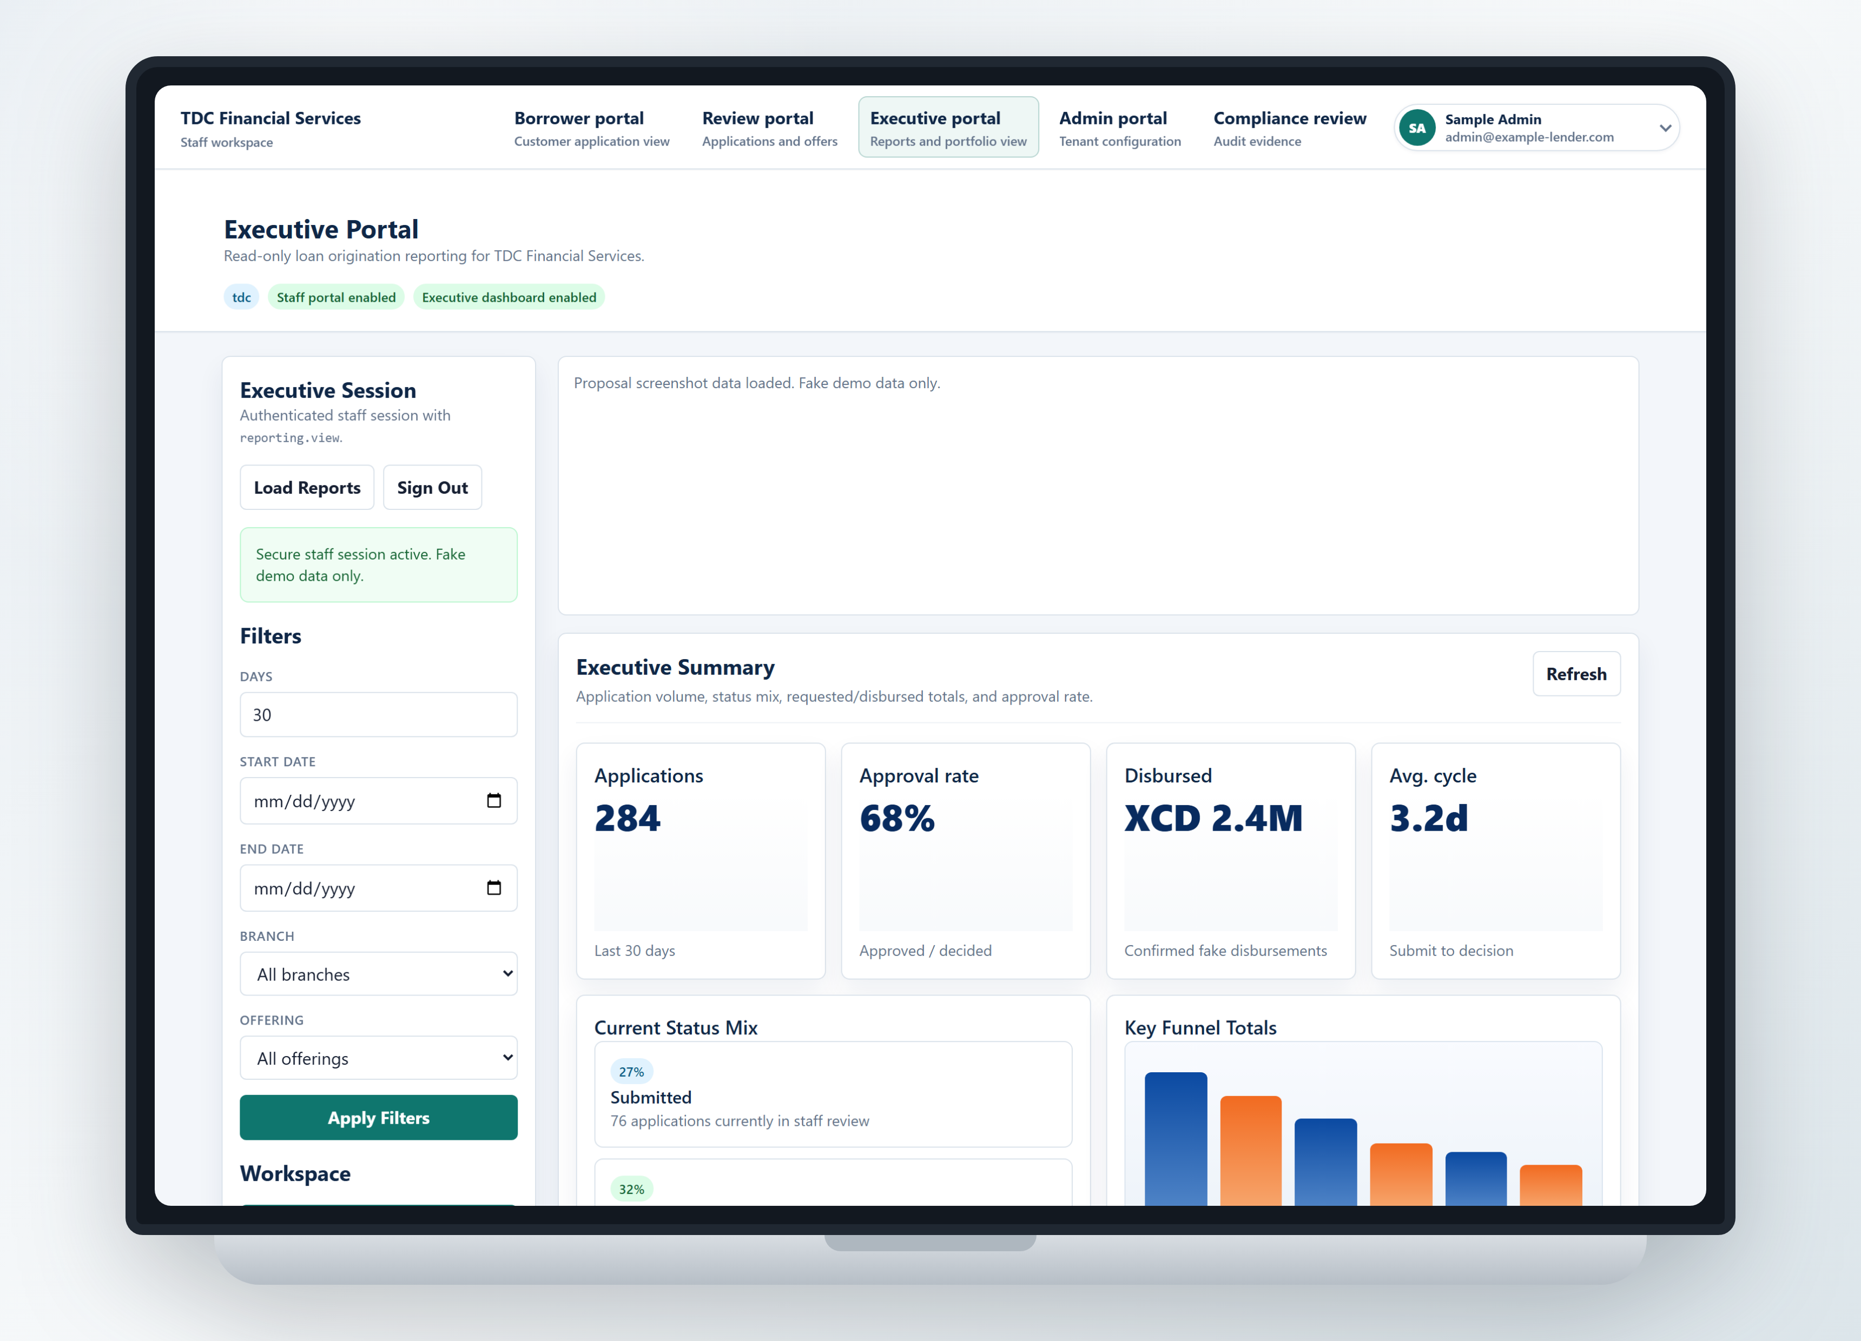This screenshot has width=1861, height=1341.
Task: Select the Applications 284 metric card
Action: point(701,861)
